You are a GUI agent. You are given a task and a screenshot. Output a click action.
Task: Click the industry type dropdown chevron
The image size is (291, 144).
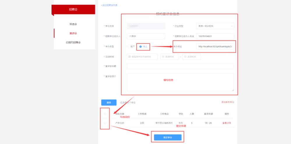pos(232,26)
